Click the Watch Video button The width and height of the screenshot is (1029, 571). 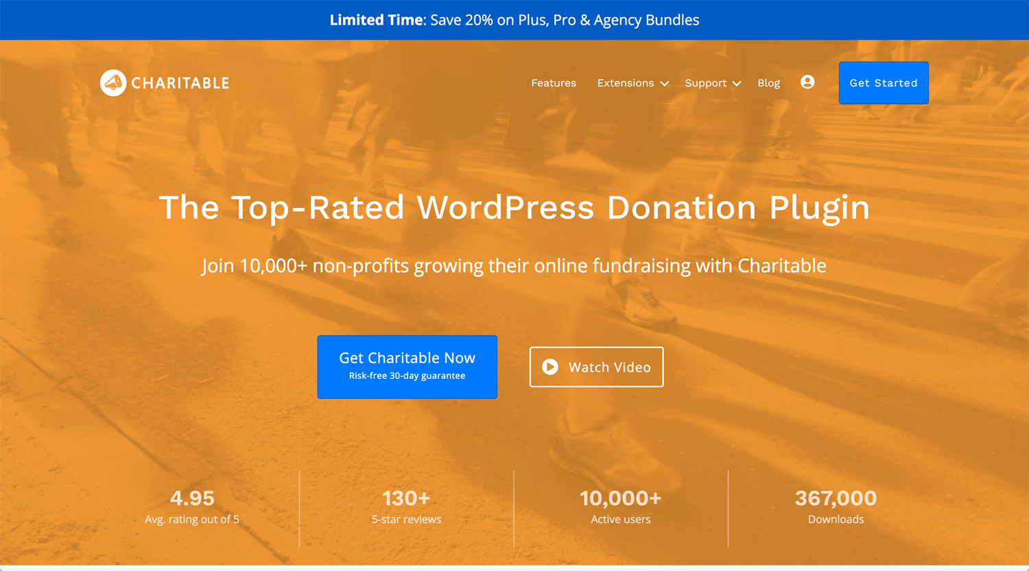(x=597, y=367)
